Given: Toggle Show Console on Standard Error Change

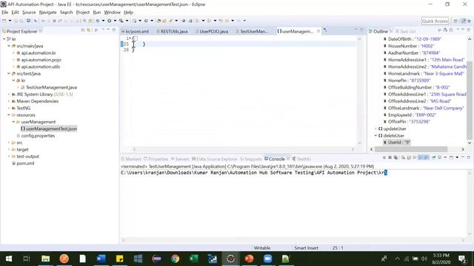Looking at the screenshot, I should pos(427,157).
